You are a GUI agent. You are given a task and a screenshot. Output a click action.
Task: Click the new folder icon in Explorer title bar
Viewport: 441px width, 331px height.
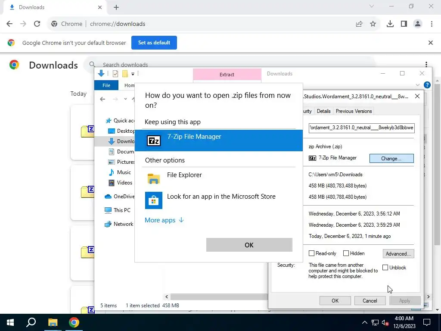coord(125,74)
